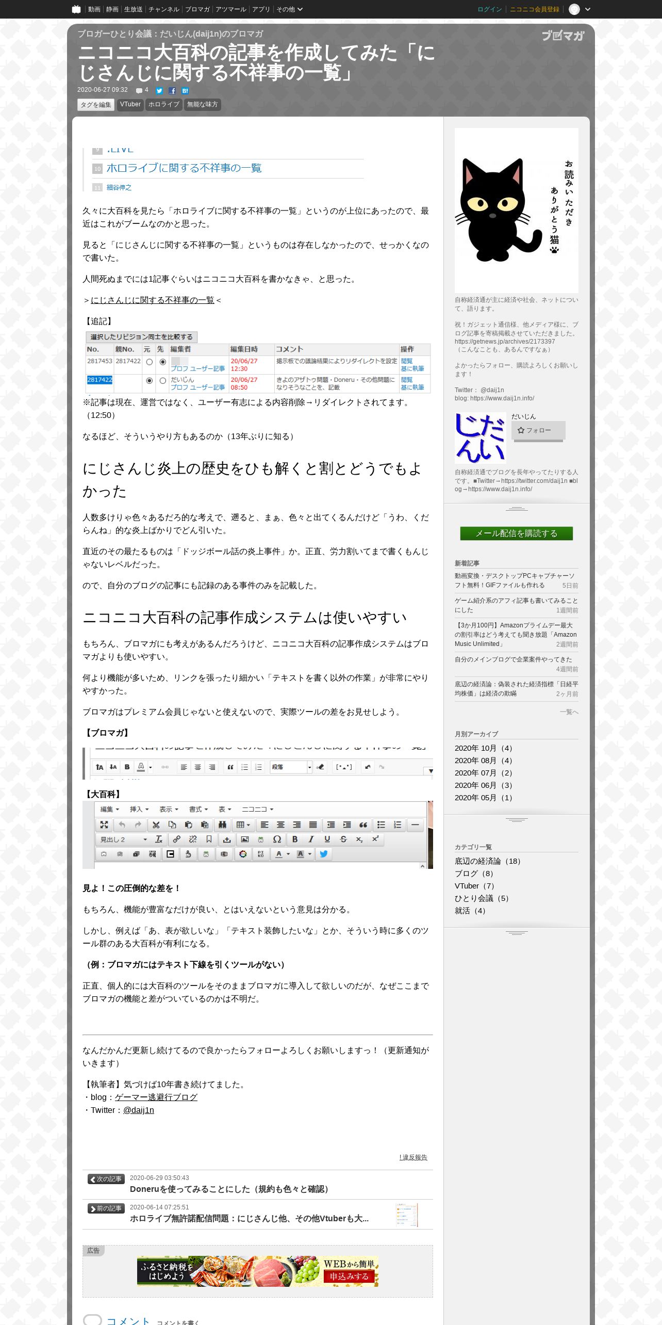Expand the その他 dropdown in top navigation

[x=289, y=9]
